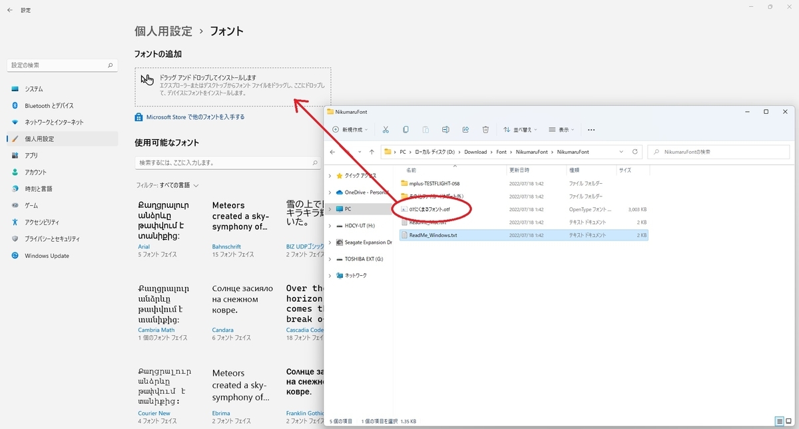Click the refresh icon beside address bar
The width and height of the screenshot is (799, 429).
[x=635, y=152]
